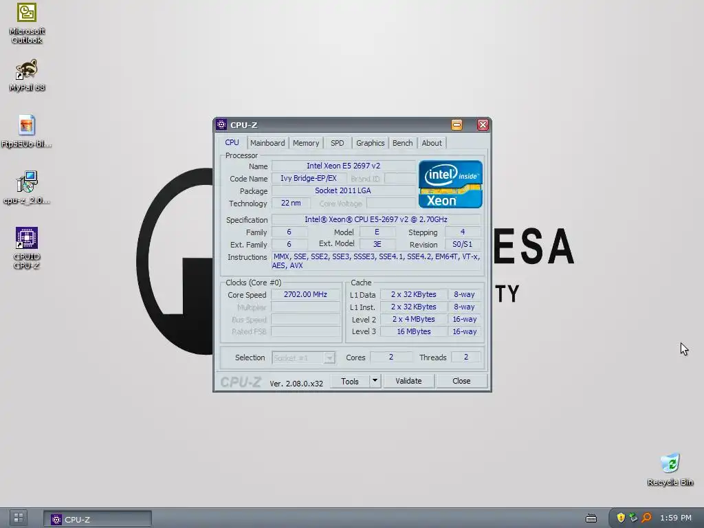This screenshot has height=528, width=704.
Task: Click the Intel Xeon processor logo
Action: click(450, 184)
